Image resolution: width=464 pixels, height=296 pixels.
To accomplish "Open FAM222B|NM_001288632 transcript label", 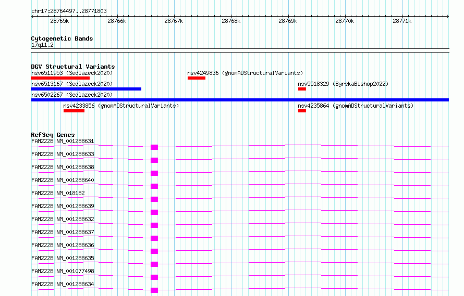I will point(63,219).
